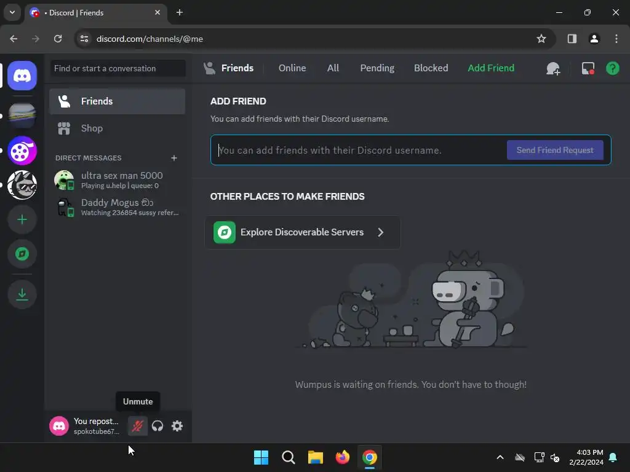Open the taskbar clock and date
This screenshot has height=472, width=630.
coord(586,457)
